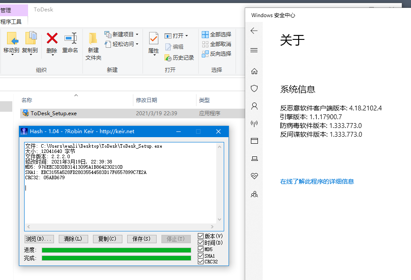Click the SHA1 hash value line
Viewport: 411px width, 280px height.
point(86,172)
